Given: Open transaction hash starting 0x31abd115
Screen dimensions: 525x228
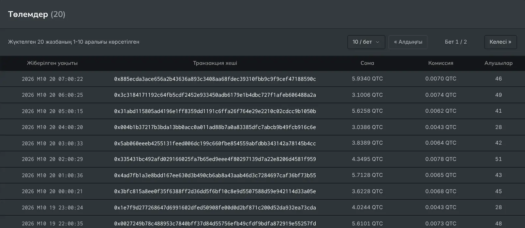Looking at the screenshot, I should point(215,111).
